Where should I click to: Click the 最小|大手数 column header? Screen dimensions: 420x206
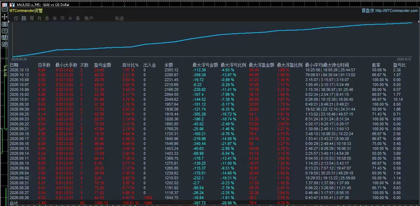[x=66, y=65]
